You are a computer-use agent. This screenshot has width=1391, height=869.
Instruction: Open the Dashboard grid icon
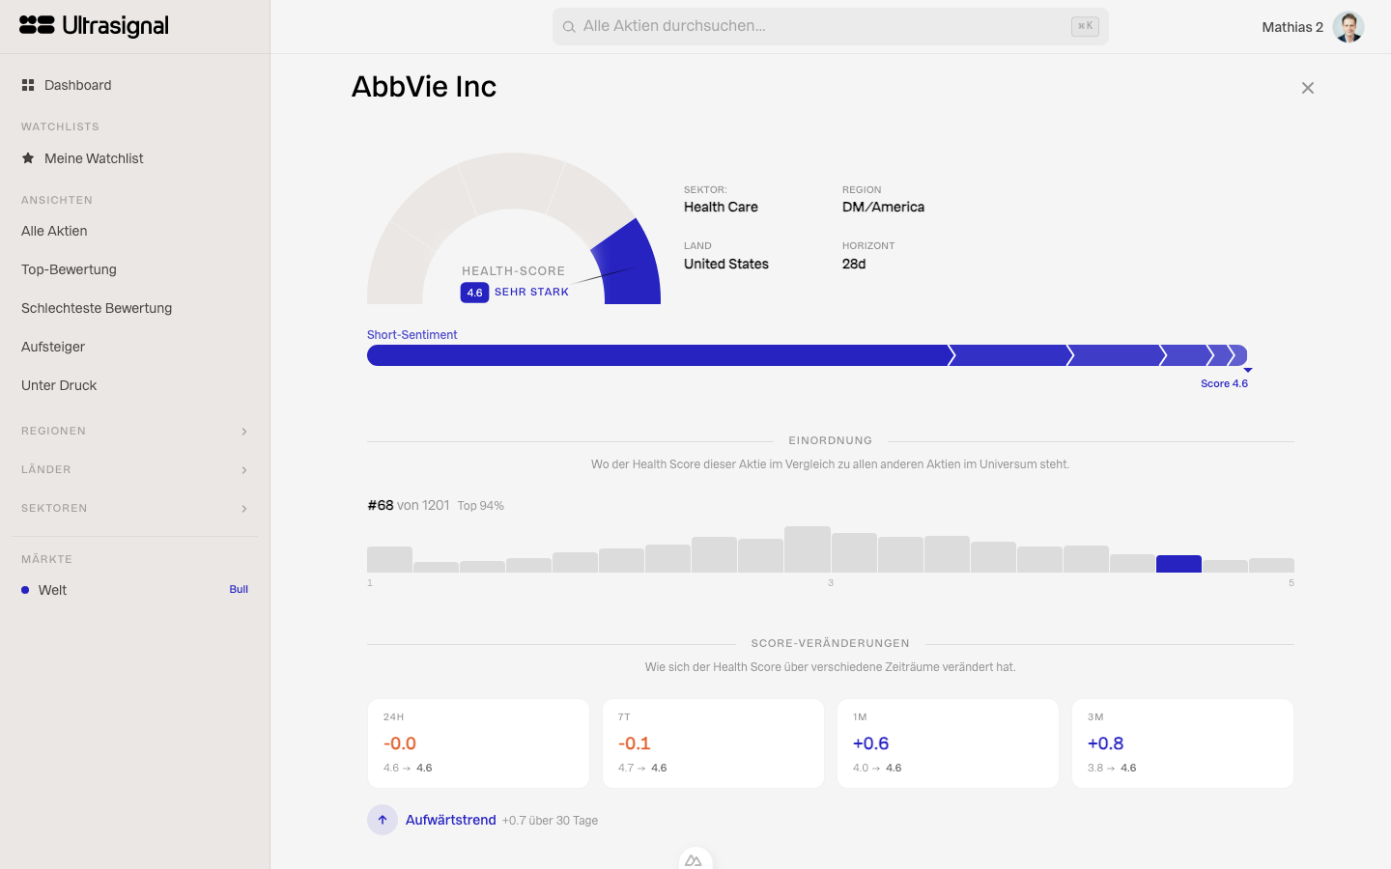(28, 85)
